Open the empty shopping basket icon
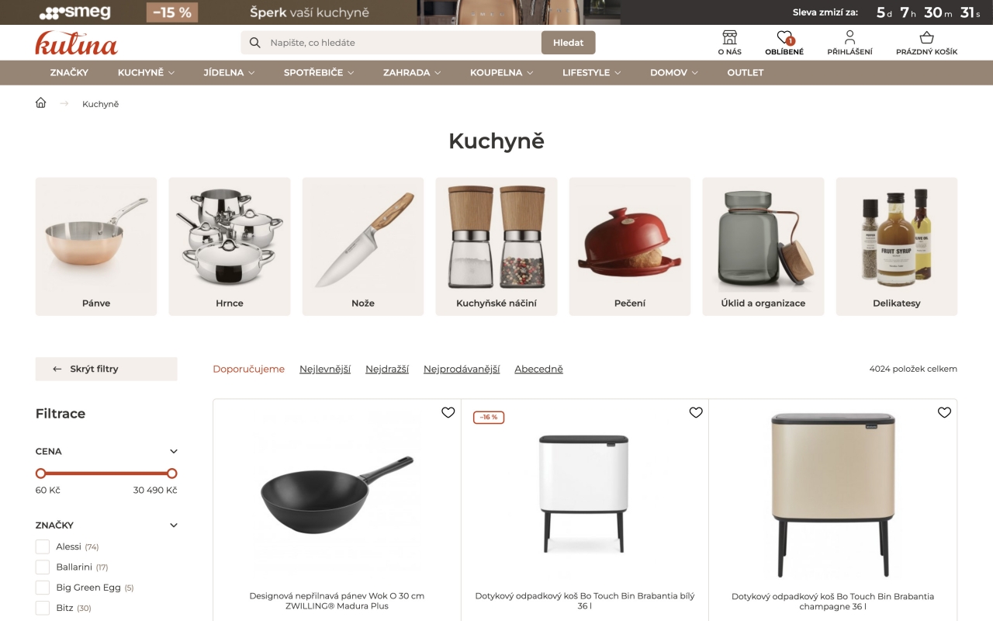Image resolution: width=993 pixels, height=621 pixels. pyautogui.click(x=926, y=38)
